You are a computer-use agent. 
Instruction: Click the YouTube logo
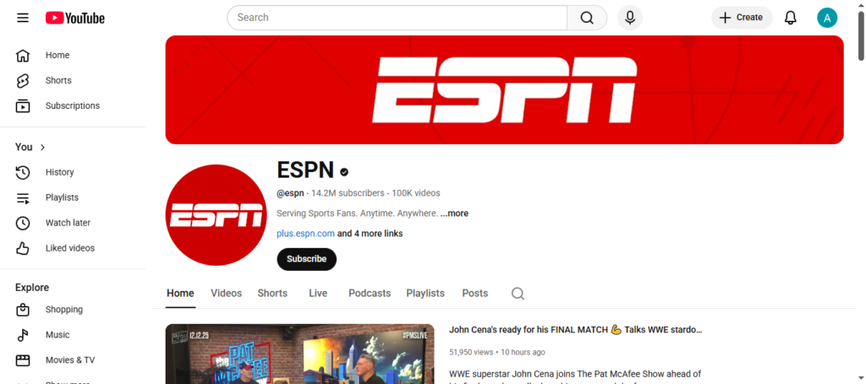(75, 19)
